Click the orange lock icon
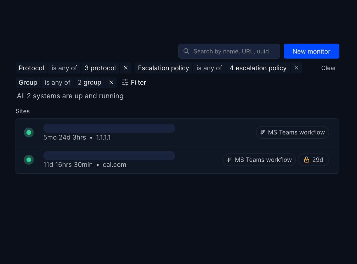Screen dimensions: 357x264 (x=307, y=159)
